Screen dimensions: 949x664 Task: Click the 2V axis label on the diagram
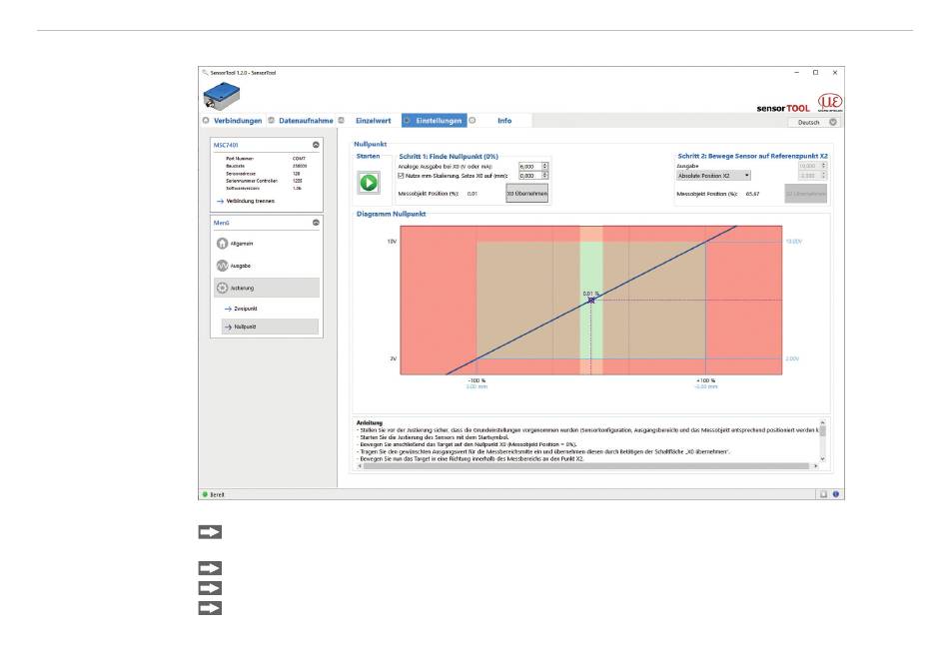click(393, 358)
